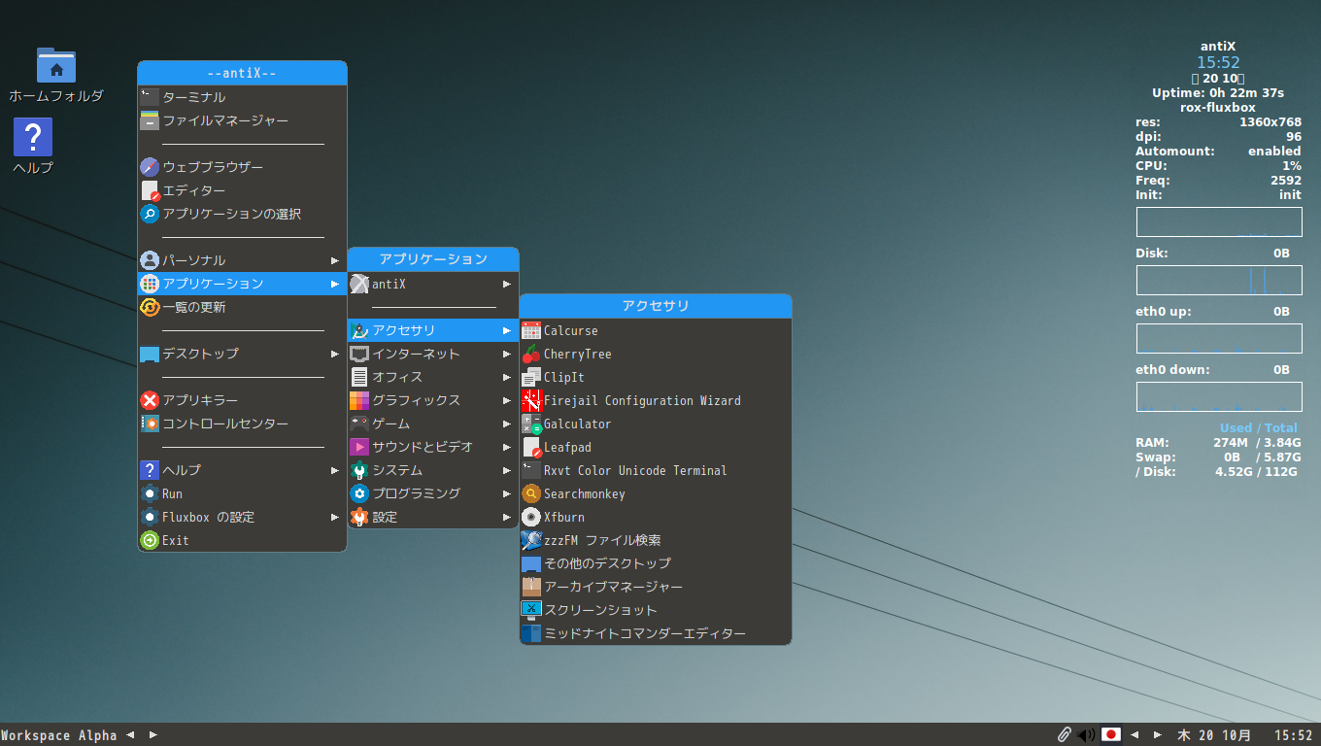
Task: Expand the ゲーム submenu arrow
Action: tap(507, 424)
